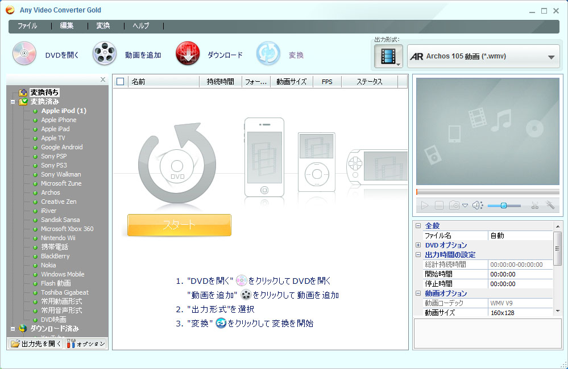The width and height of the screenshot is (568, 369).
Task: Open the ファイル menu
Action: pos(27,26)
